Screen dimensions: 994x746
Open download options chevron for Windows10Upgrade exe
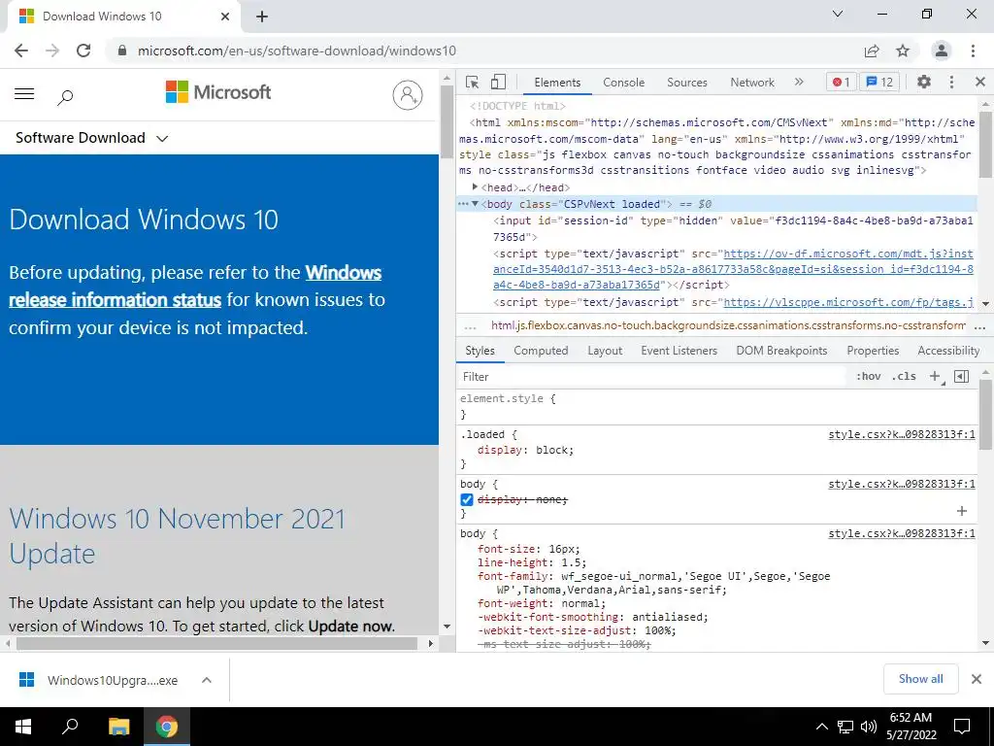point(207,680)
